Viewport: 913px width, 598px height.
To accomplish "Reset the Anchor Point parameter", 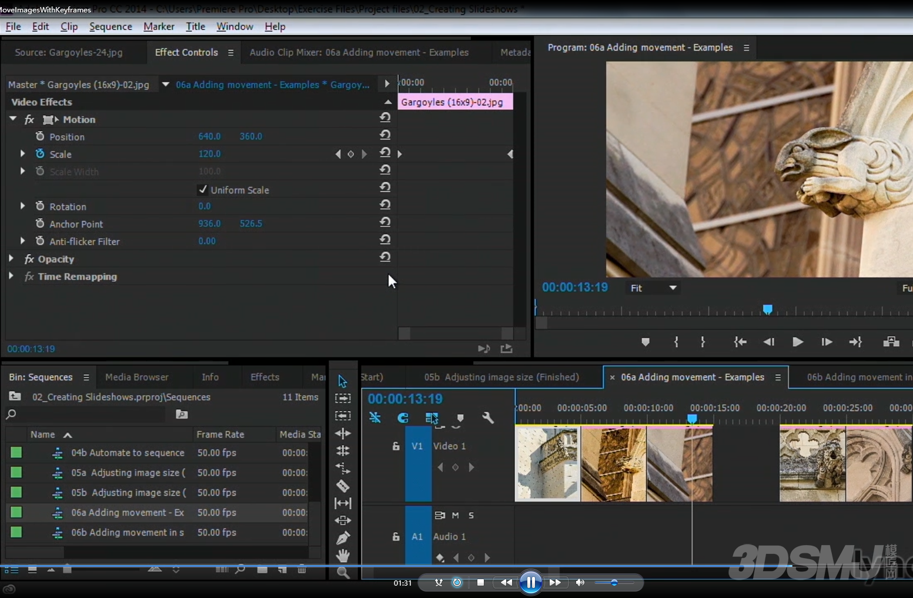I will pyautogui.click(x=385, y=222).
